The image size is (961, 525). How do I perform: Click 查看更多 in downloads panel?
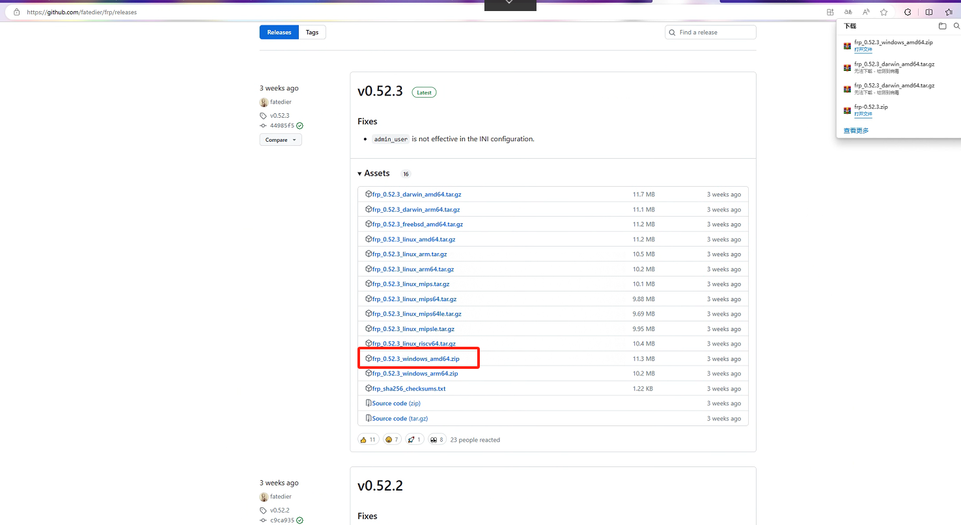click(x=856, y=131)
